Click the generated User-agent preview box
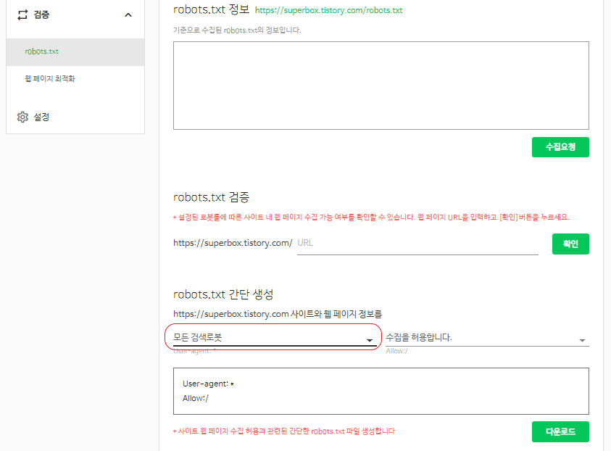The height and width of the screenshot is (451, 611). [381, 392]
